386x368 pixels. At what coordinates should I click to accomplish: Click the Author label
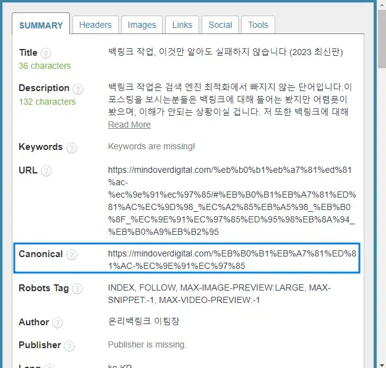point(34,322)
